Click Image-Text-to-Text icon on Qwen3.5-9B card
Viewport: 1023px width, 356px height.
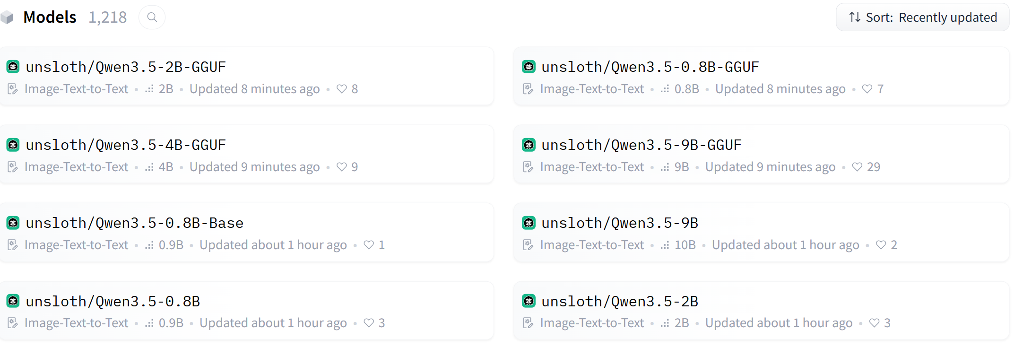tap(528, 245)
